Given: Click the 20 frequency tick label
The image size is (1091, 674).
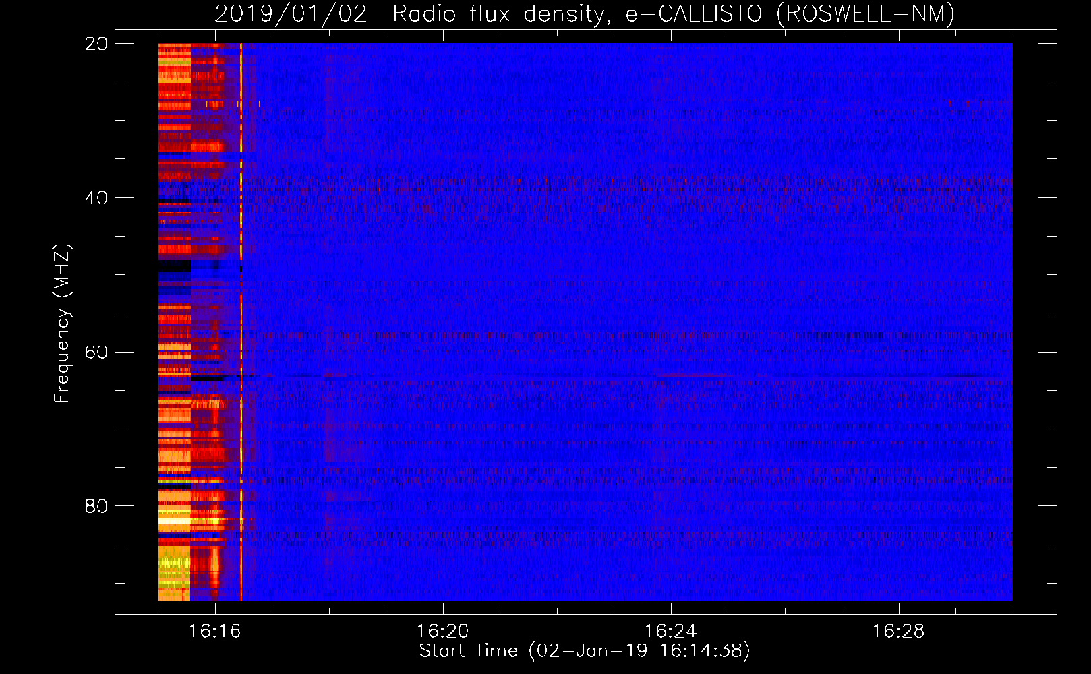Looking at the screenshot, I should point(96,44).
